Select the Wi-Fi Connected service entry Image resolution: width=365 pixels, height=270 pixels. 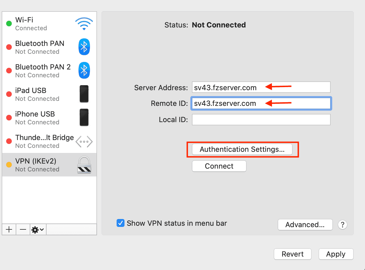tap(39, 24)
